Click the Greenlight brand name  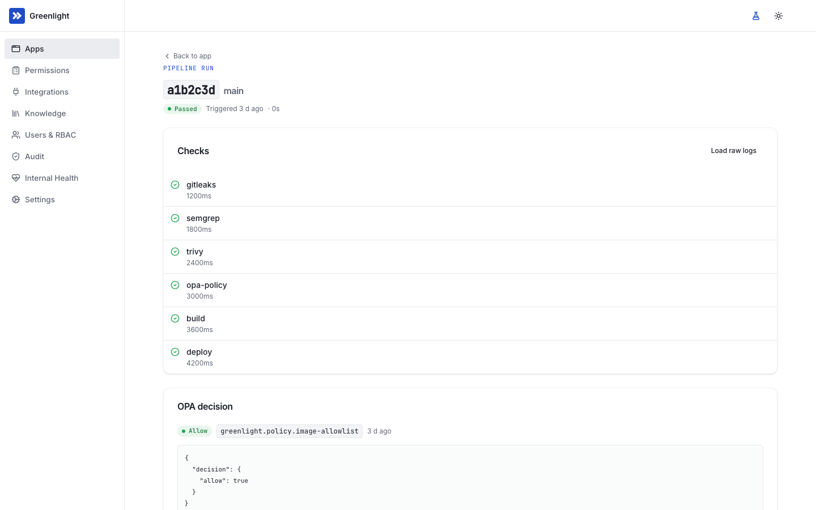pos(49,16)
